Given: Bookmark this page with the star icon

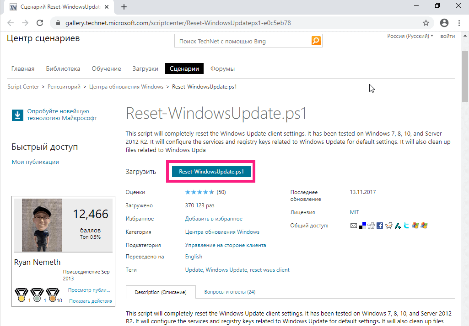Looking at the screenshot, I should coord(426,23).
